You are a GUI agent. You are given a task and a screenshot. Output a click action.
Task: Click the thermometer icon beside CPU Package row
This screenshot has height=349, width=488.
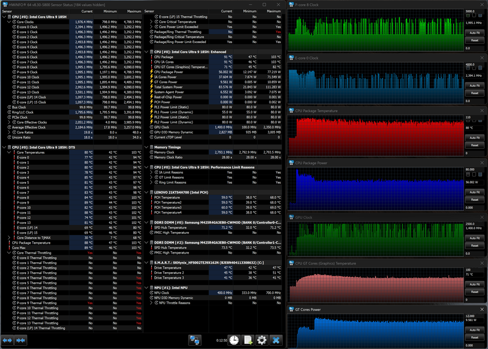pos(152,57)
